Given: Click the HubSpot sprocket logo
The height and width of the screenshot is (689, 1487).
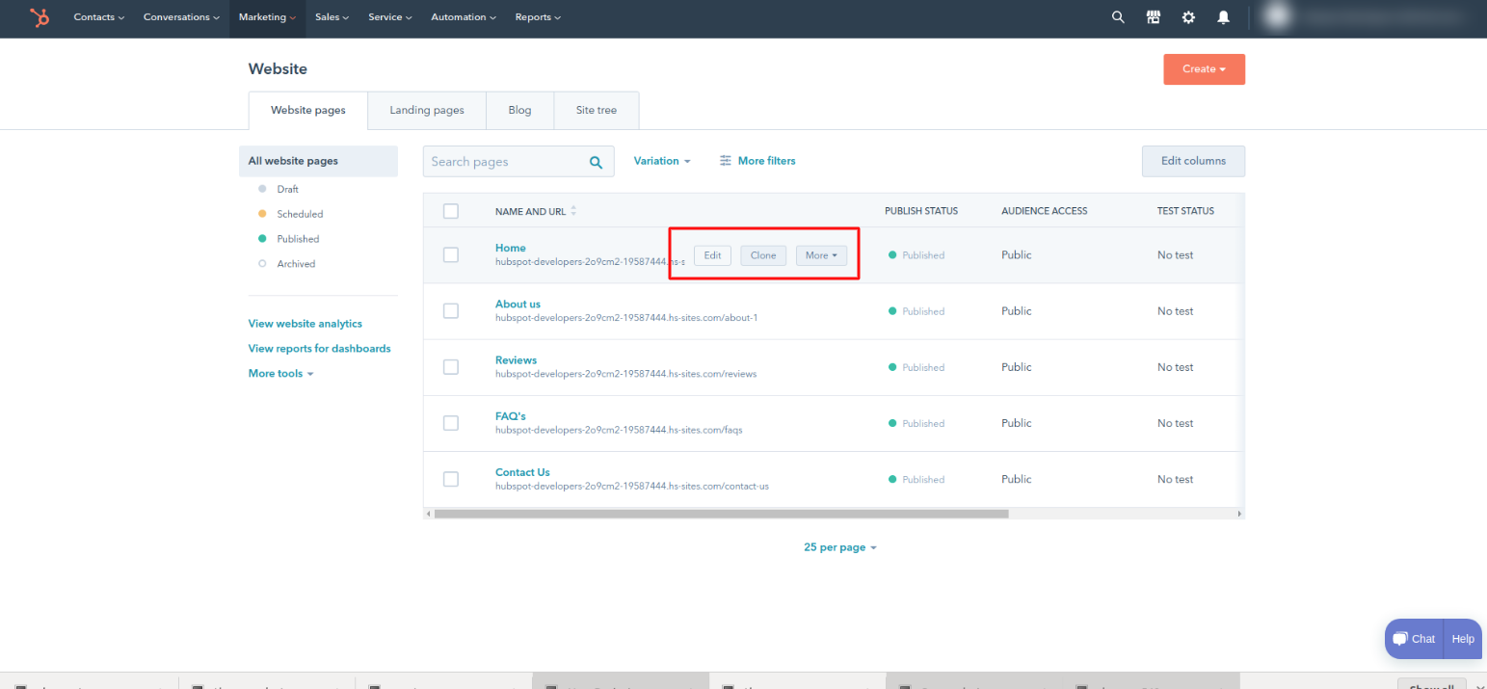Looking at the screenshot, I should coord(40,17).
